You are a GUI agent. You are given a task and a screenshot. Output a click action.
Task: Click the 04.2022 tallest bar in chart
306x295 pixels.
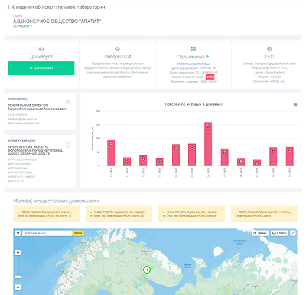(x=209, y=144)
